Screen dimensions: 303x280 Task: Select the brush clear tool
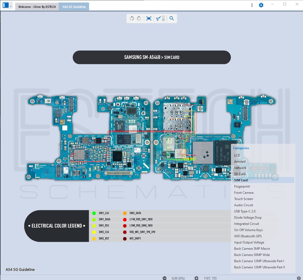pyautogui.click(x=158, y=18)
